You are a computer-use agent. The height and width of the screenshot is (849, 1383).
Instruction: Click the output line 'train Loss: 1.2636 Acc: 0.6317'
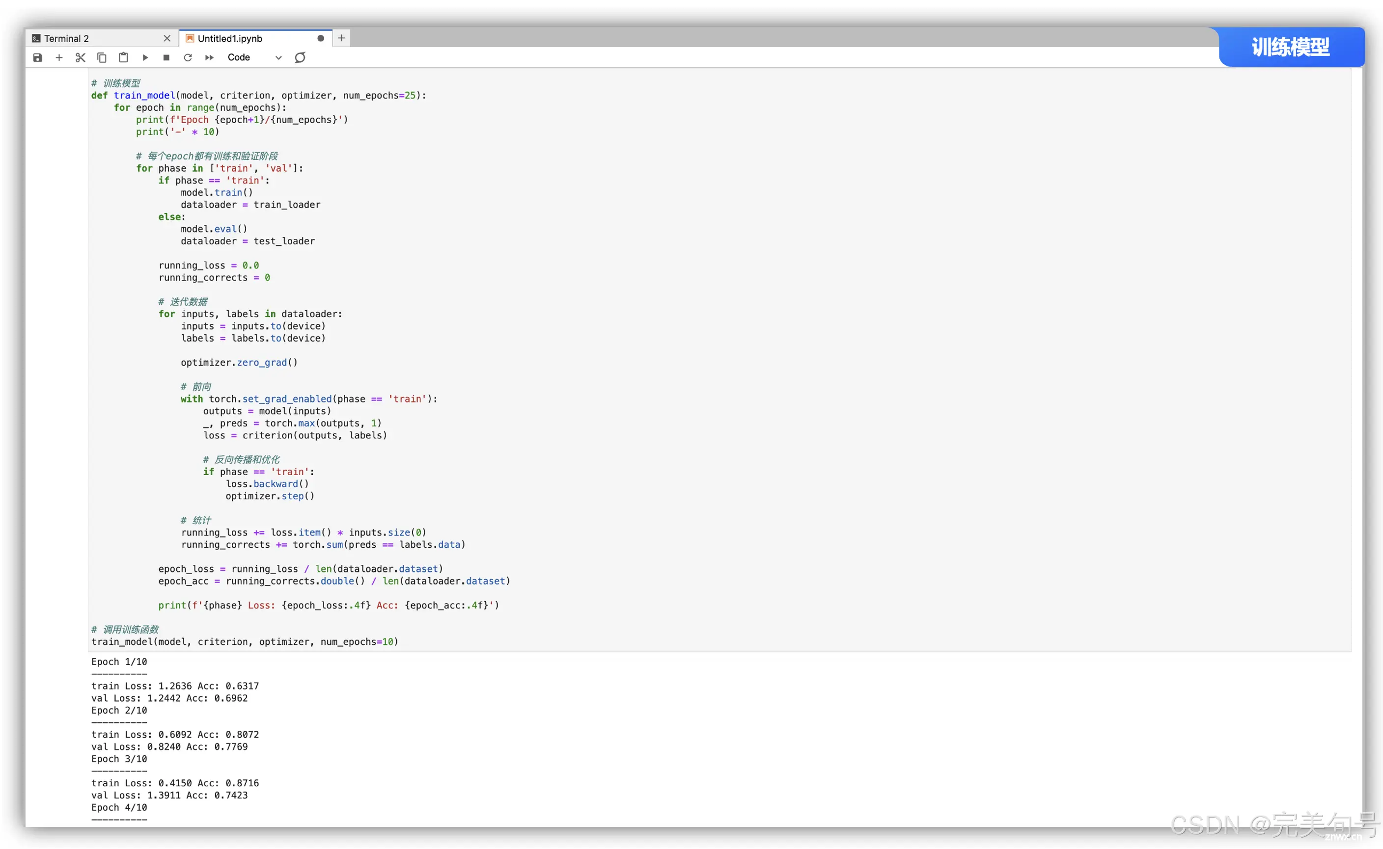point(175,686)
